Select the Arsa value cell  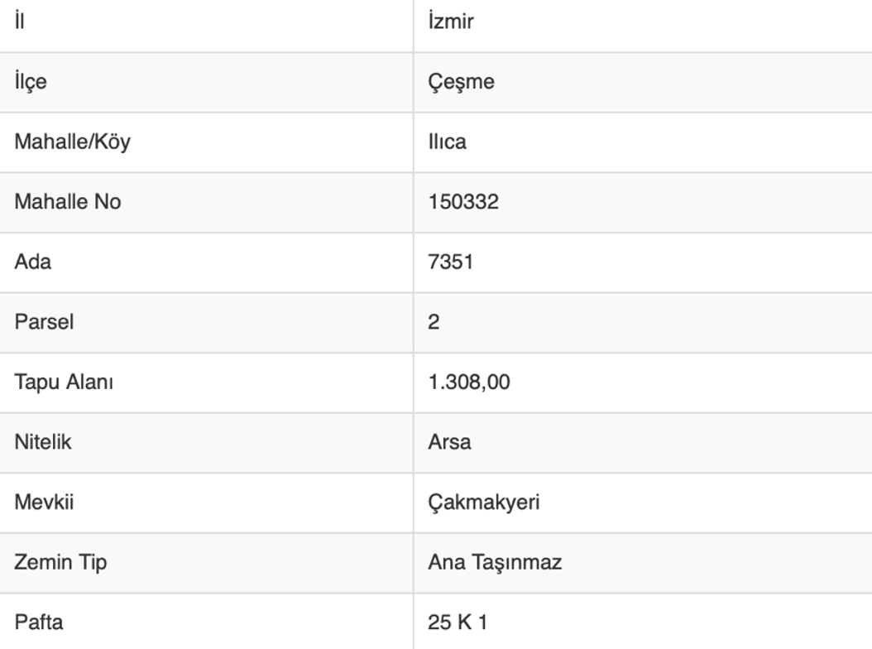[x=449, y=442]
